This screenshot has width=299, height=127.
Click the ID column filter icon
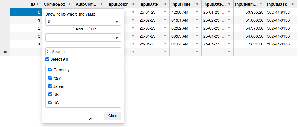click(x=37, y=4)
